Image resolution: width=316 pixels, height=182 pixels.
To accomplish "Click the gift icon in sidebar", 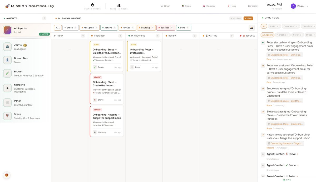I will click(7, 175).
